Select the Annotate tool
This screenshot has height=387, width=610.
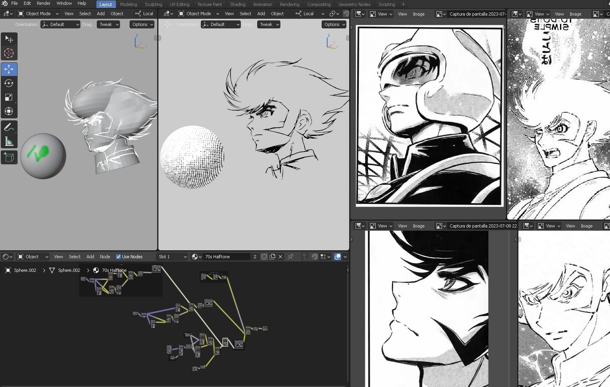coord(9,128)
